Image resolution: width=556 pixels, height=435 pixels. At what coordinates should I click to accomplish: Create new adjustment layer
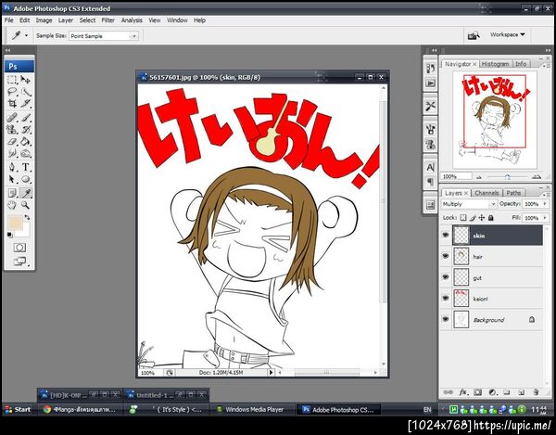coord(492,392)
